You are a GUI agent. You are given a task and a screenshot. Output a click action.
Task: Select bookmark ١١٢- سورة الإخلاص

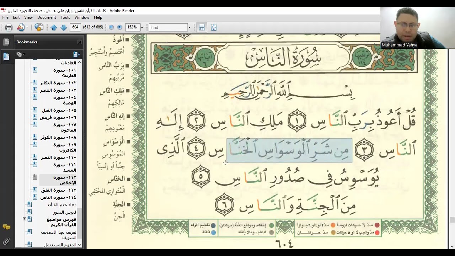pyautogui.click(x=65, y=180)
